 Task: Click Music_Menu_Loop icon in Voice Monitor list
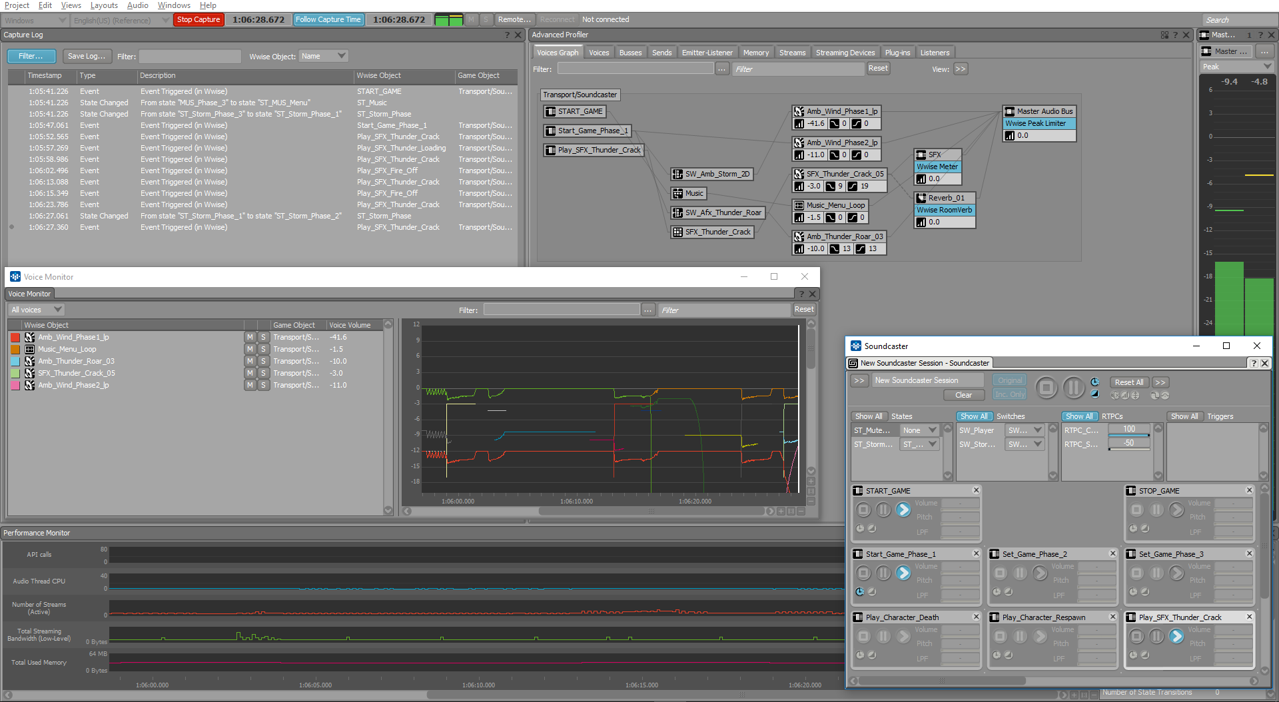pyautogui.click(x=30, y=349)
